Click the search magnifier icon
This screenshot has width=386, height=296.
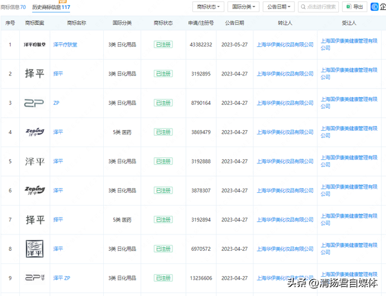303,7
